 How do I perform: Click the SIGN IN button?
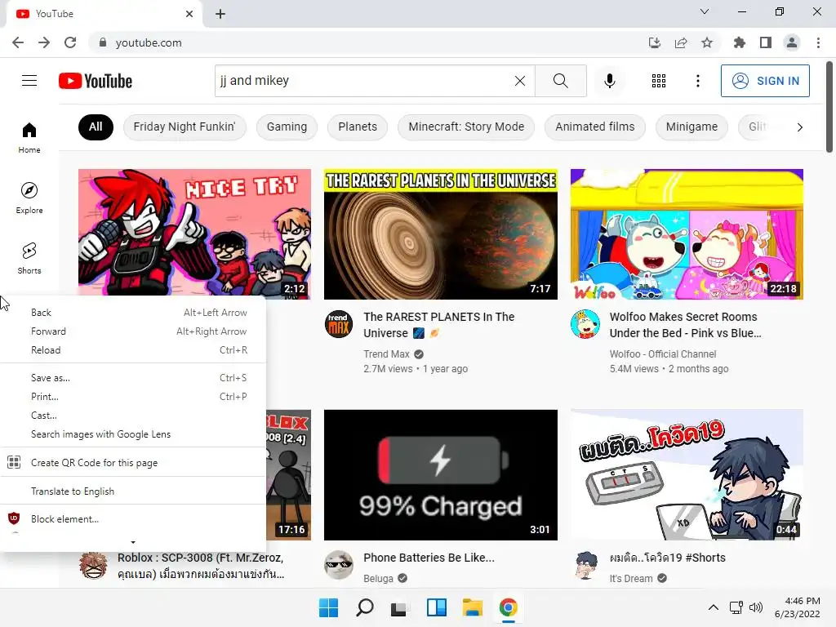[765, 81]
